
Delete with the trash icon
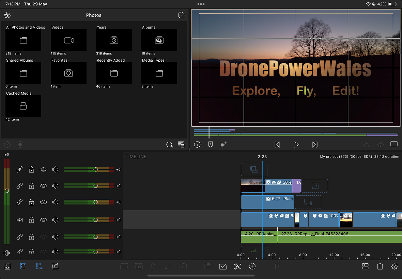[x=278, y=266]
